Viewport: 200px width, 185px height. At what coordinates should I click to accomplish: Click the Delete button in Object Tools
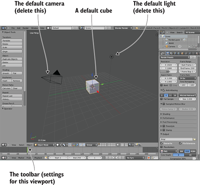click(x=12, y=62)
